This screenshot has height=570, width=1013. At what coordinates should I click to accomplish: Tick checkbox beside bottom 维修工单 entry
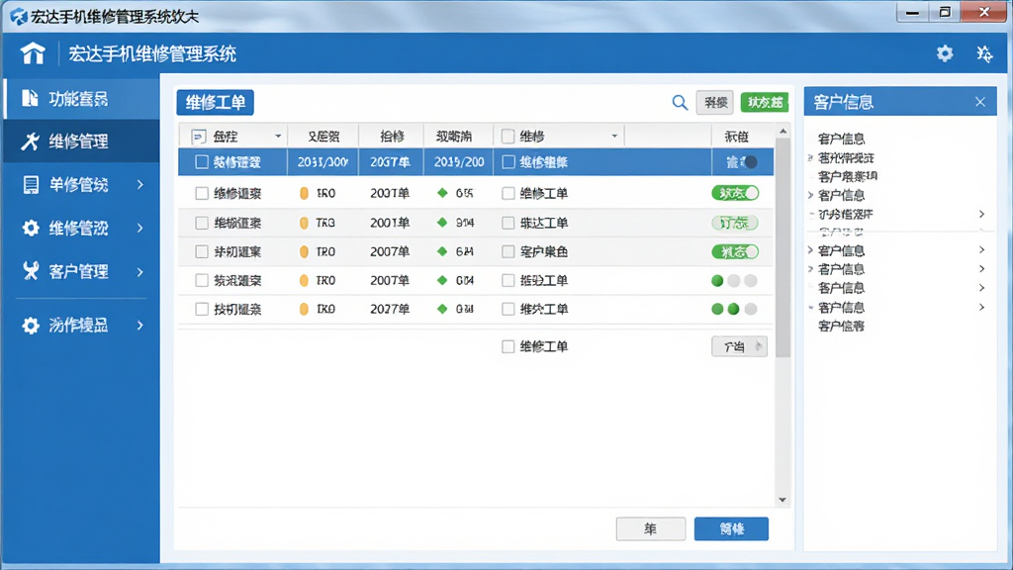507,347
